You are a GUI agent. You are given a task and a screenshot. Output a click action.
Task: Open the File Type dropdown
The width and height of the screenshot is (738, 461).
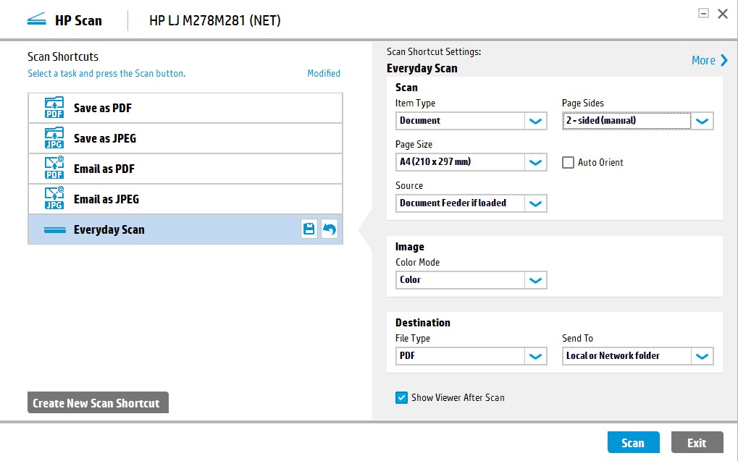click(535, 356)
